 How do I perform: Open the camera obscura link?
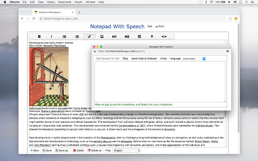pos(102,141)
